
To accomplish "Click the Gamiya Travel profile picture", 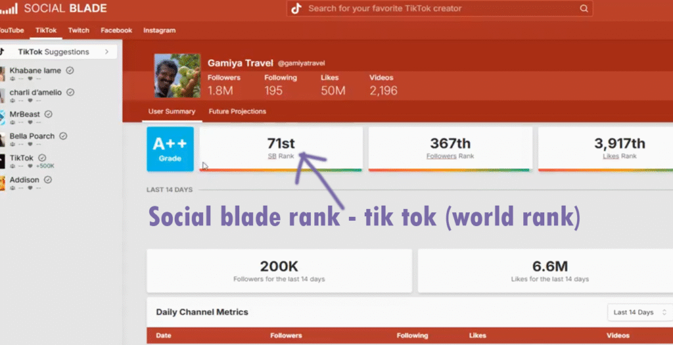I will tap(177, 76).
